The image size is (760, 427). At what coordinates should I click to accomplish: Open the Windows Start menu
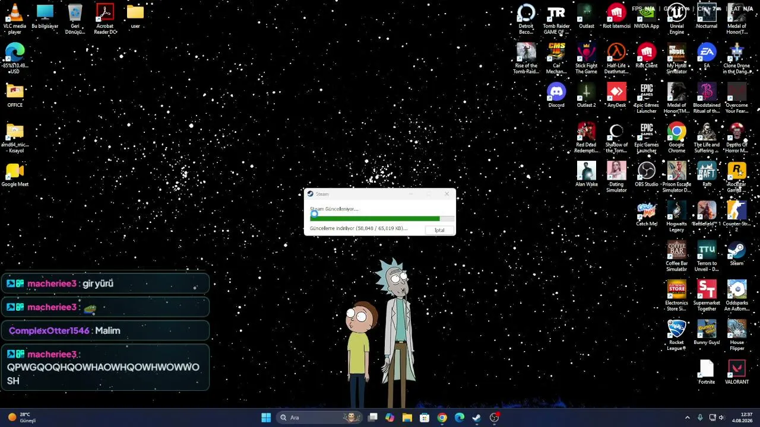pos(266,418)
